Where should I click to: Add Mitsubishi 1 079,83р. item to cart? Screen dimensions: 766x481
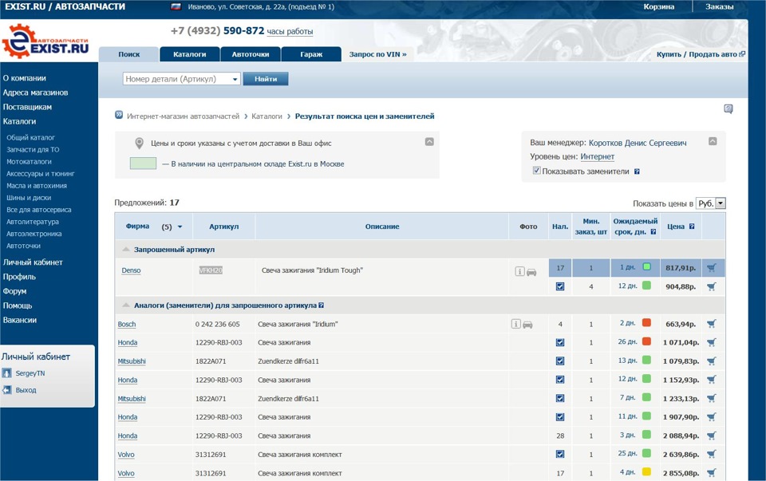(x=711, y=361)
